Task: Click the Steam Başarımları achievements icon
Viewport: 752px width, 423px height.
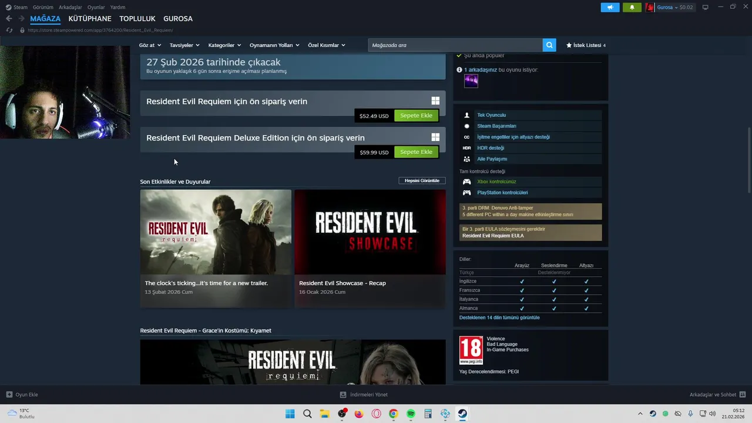Action: click(x=466, y=126)
